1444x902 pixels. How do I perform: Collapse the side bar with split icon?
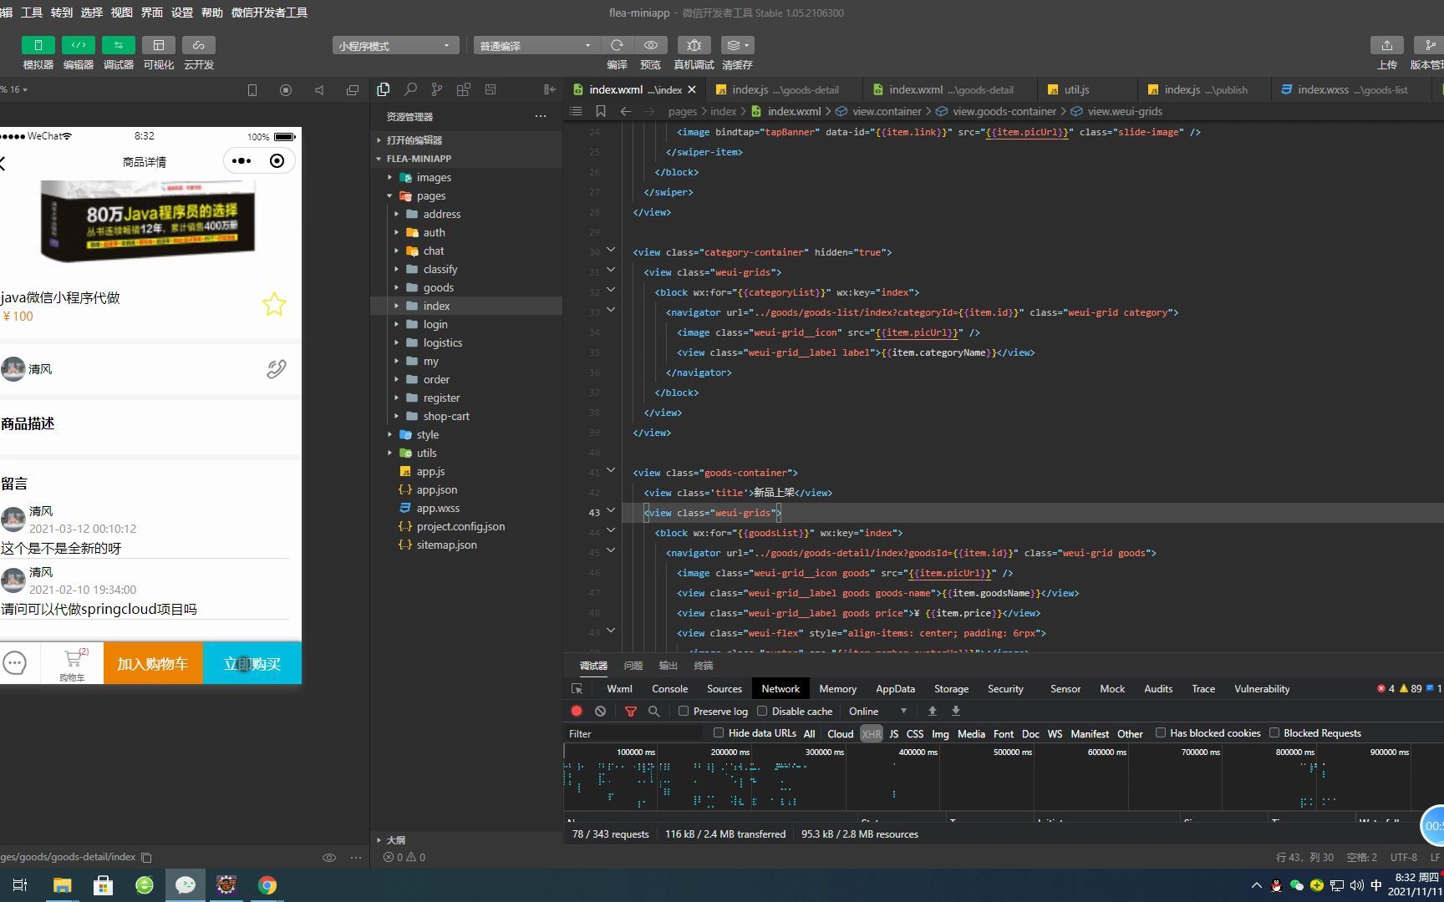(x=550, y=89)
